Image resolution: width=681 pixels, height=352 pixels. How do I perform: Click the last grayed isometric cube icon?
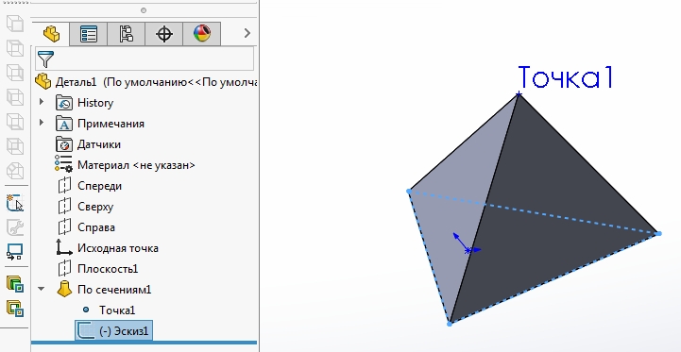click(x=15, y=171)
